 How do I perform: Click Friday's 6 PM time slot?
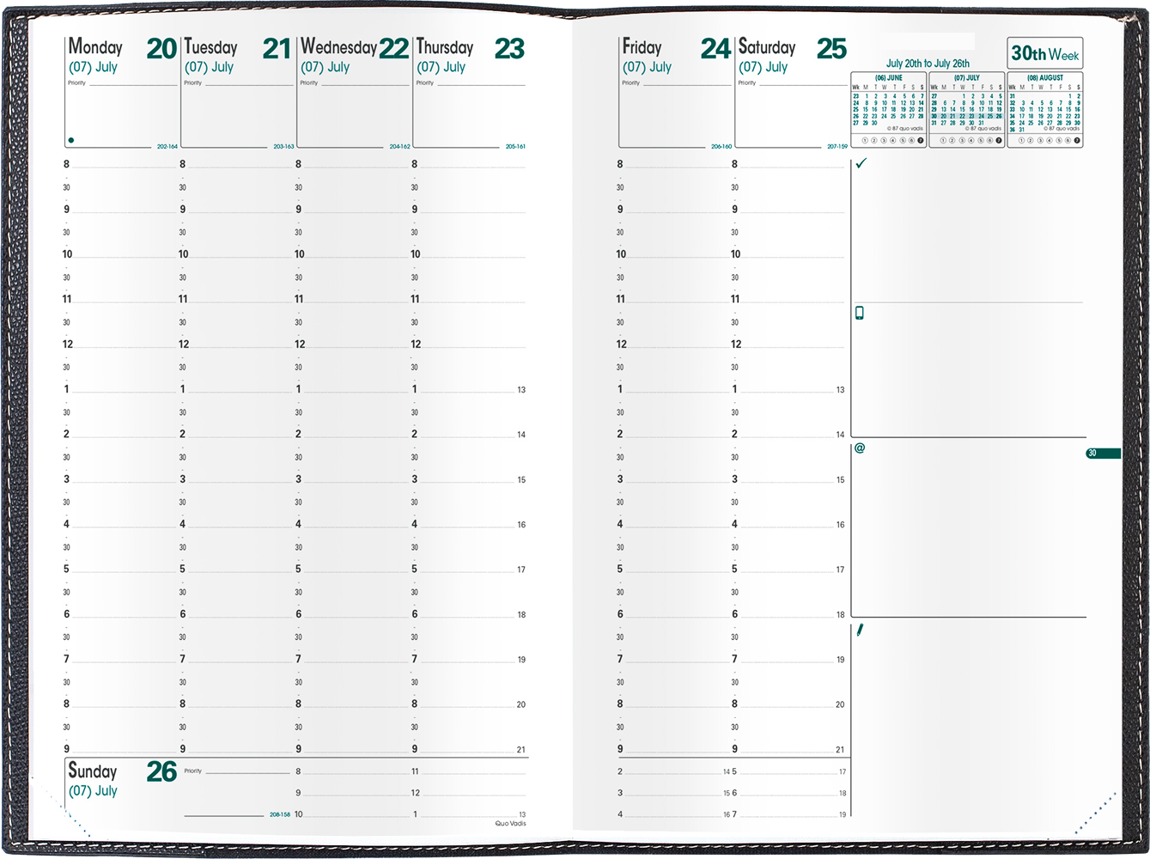(x=674, y=614)
